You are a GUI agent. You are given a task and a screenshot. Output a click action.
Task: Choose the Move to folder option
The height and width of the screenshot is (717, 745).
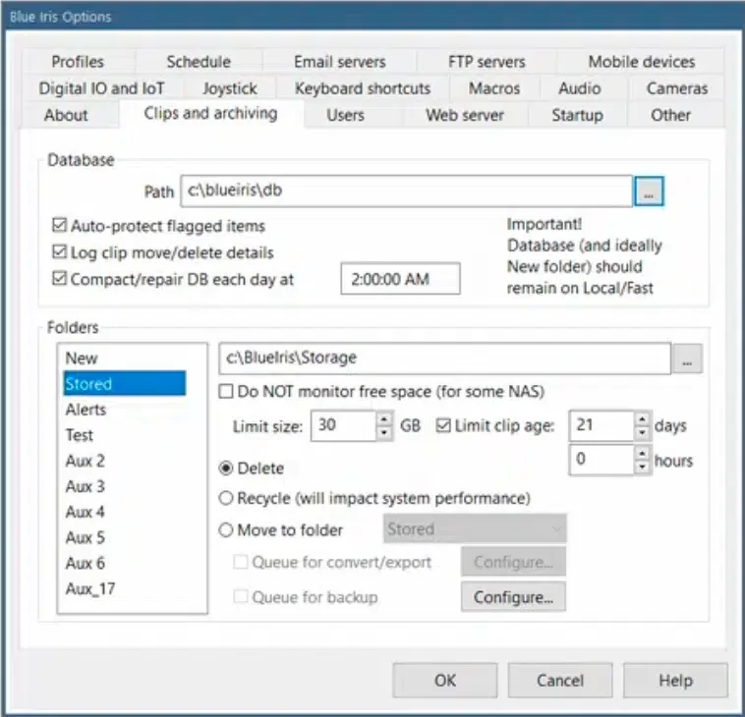pos(226,529)
